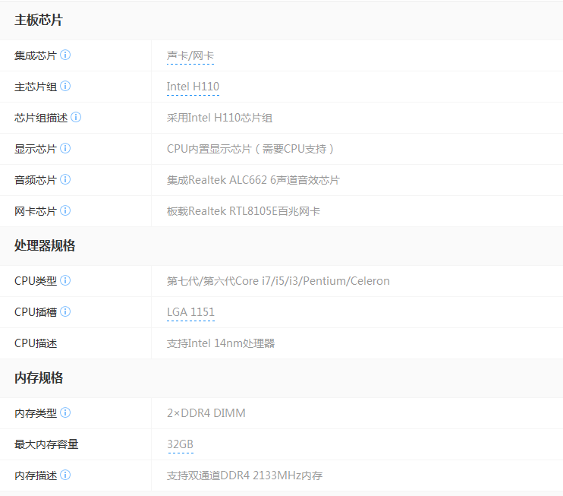This screenshot has width=563, height=496.
Task: Click the 第七代/第六代Core CPU type value
Action: (x=278, y=281)
